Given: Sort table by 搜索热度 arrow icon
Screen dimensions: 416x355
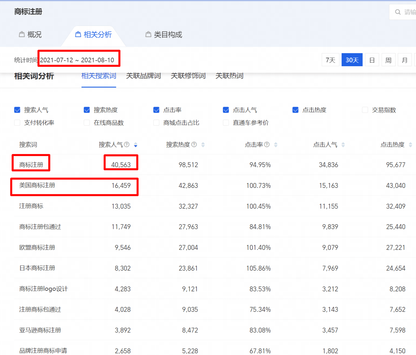Looking at the screenshot, I should click(x=203, y=145).
